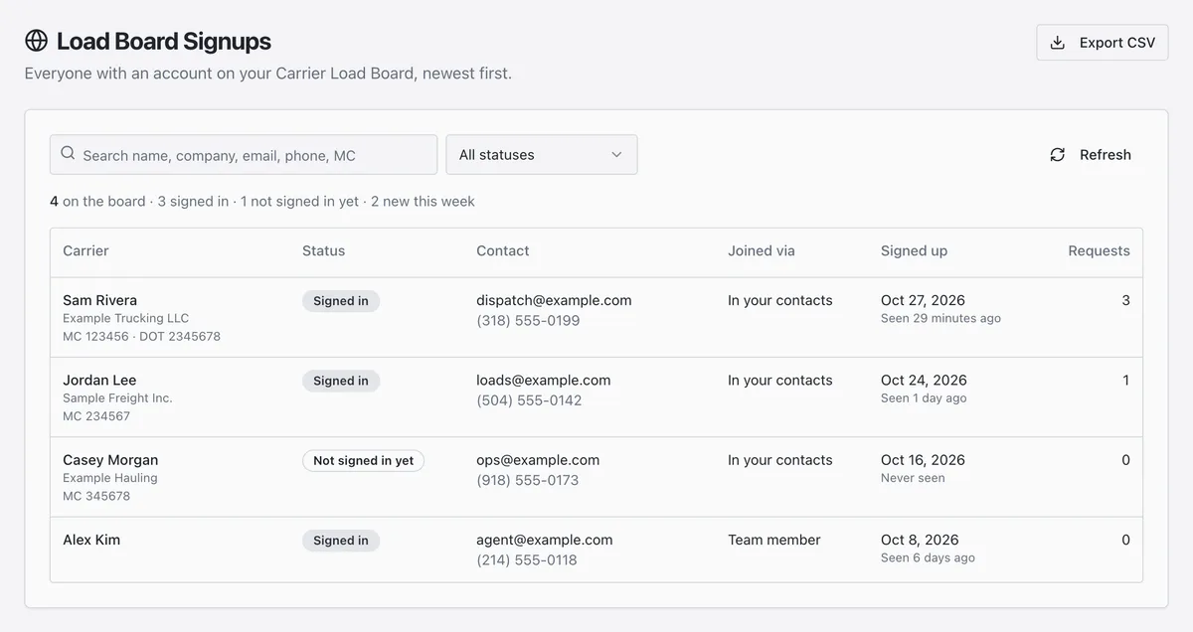Click In your contacts in Sam Rivera row

(x=780, y=300)
